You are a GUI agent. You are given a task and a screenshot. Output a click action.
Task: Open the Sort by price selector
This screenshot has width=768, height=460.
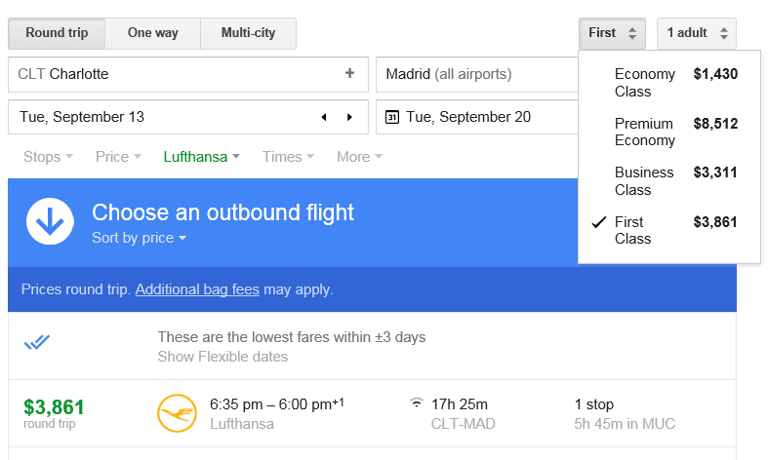pyautogui.click(x=139, y=238)
